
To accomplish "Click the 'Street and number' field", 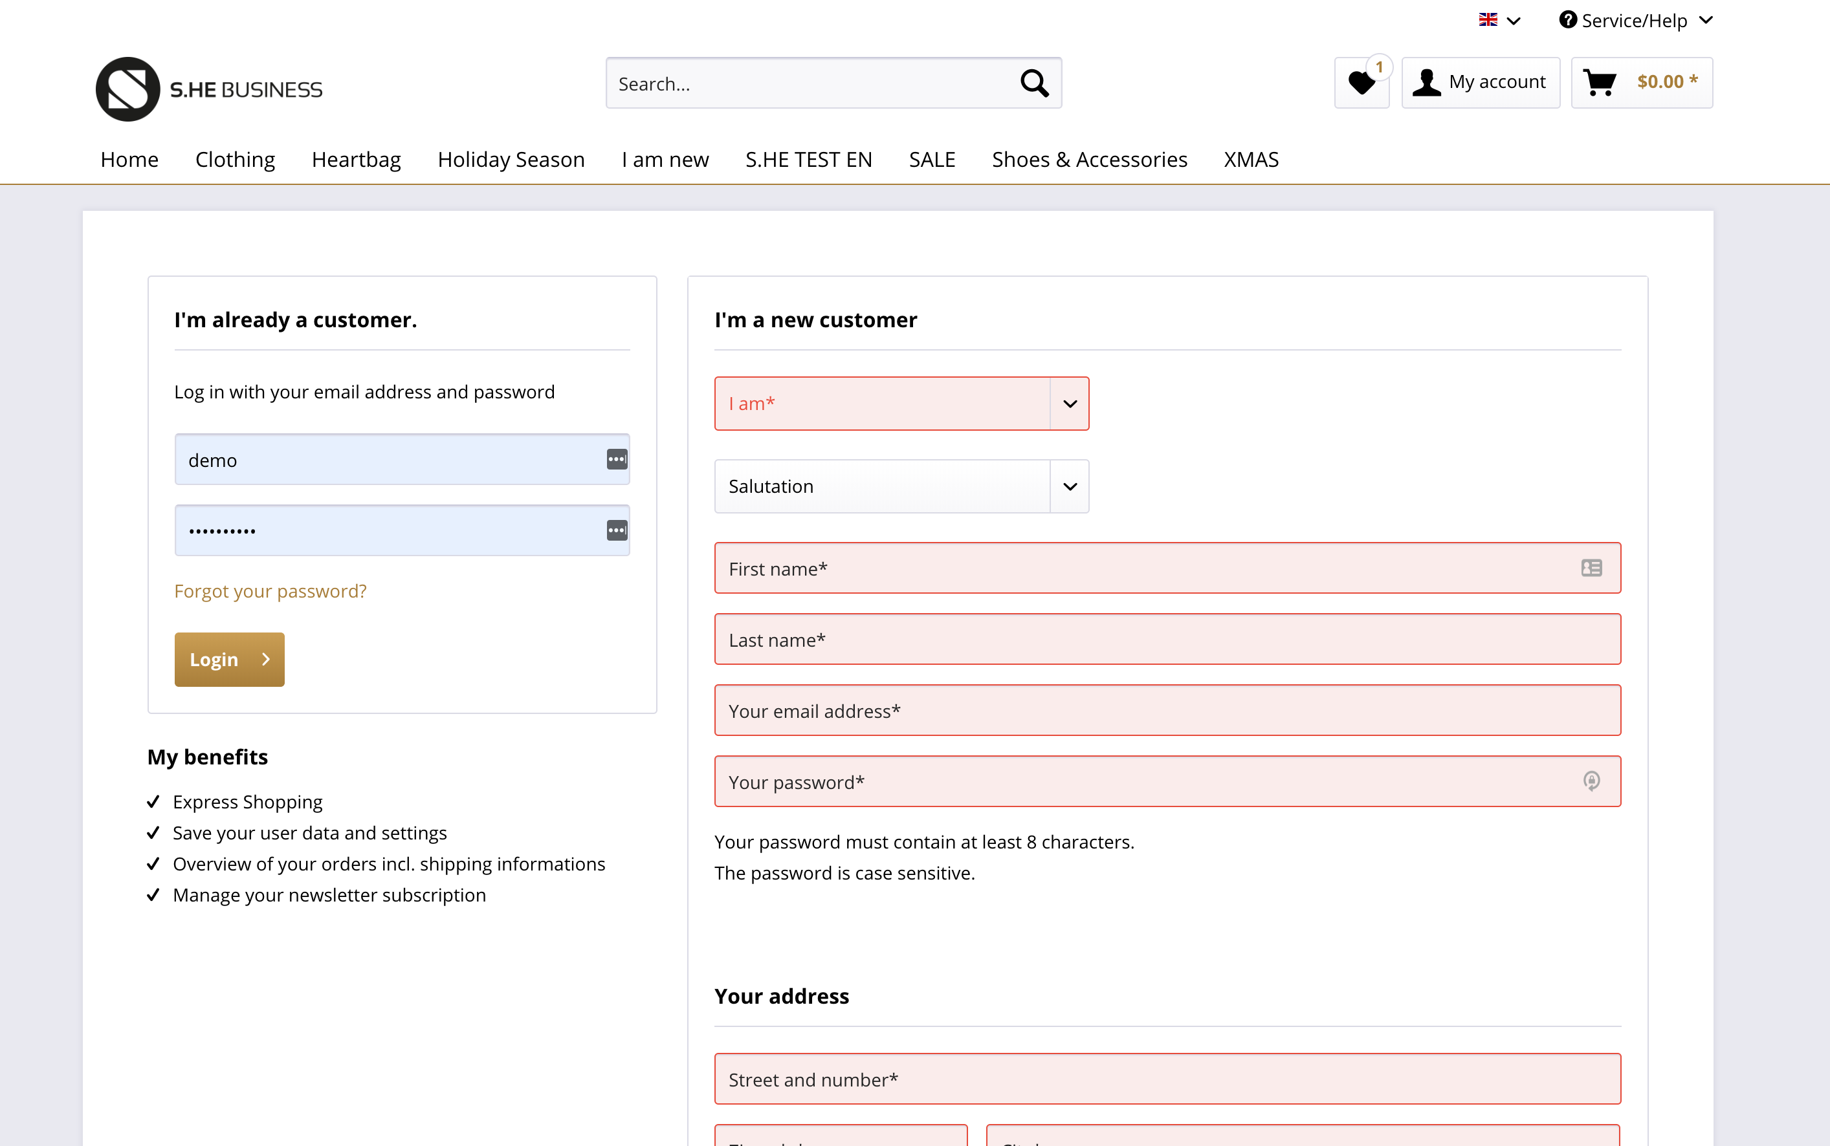I will pyautogui.click(x=1167, y=1079).
